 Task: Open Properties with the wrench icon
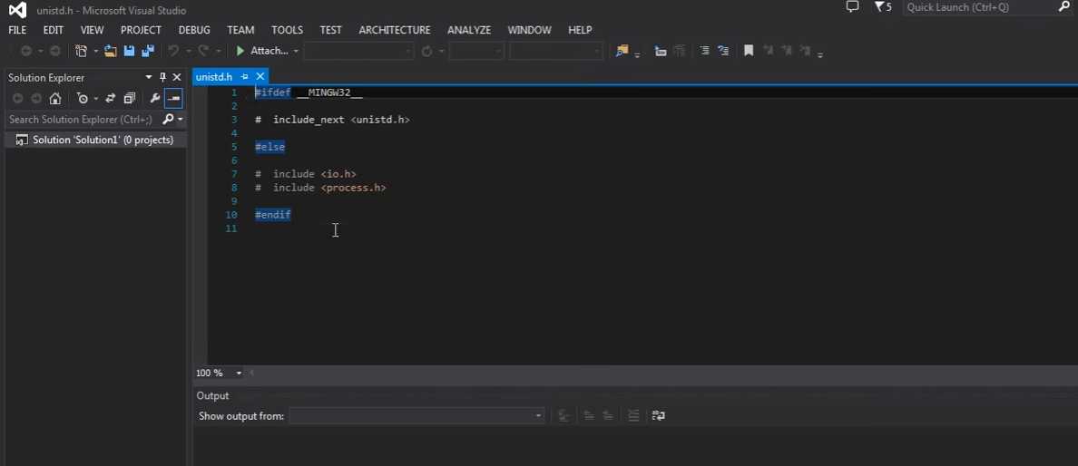click(x=154, y=99)
